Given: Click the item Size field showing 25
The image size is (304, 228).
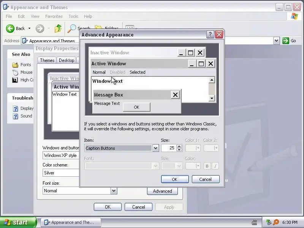Looking at the screenshot, I should (x=169, y=148).
